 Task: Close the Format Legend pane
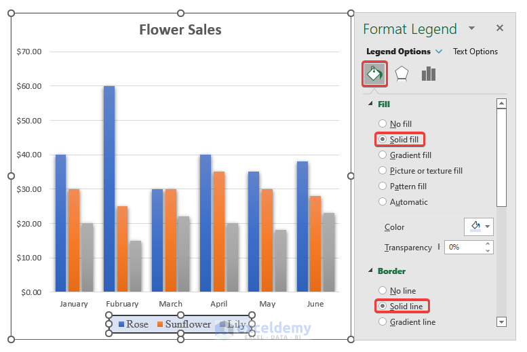click(x=500, y=28)
